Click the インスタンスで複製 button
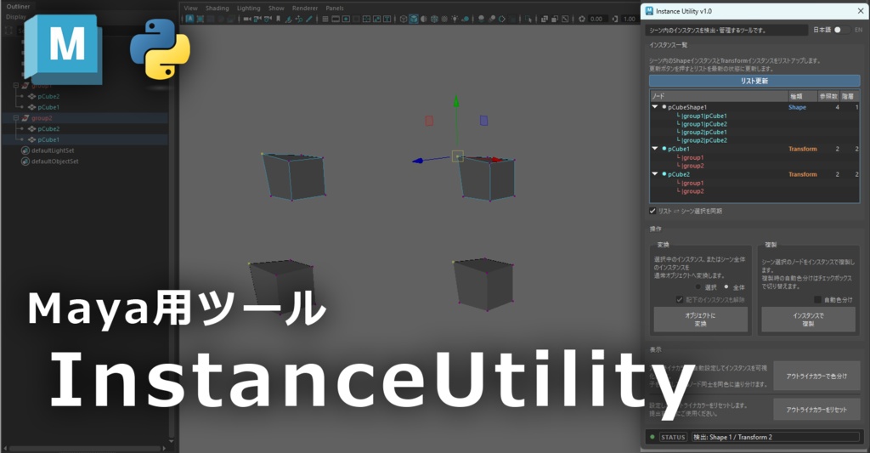This screenshot has height=453, width=870. point(808,320)
